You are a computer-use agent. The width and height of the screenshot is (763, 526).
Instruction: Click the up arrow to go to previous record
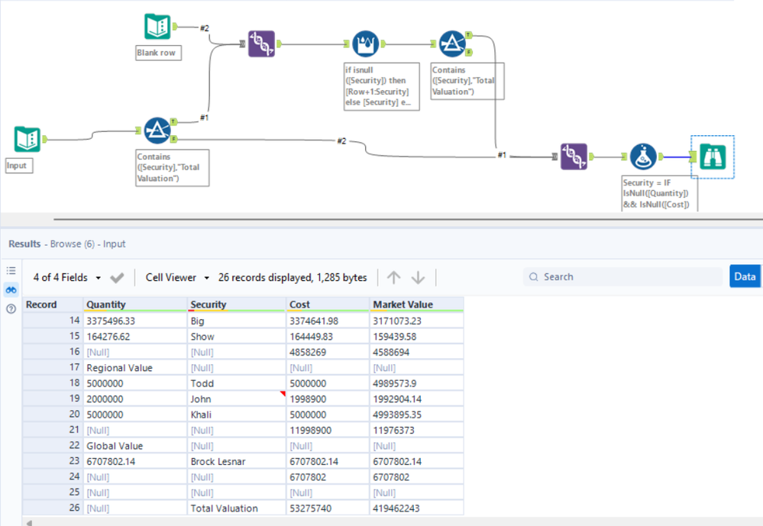[393, 277]
